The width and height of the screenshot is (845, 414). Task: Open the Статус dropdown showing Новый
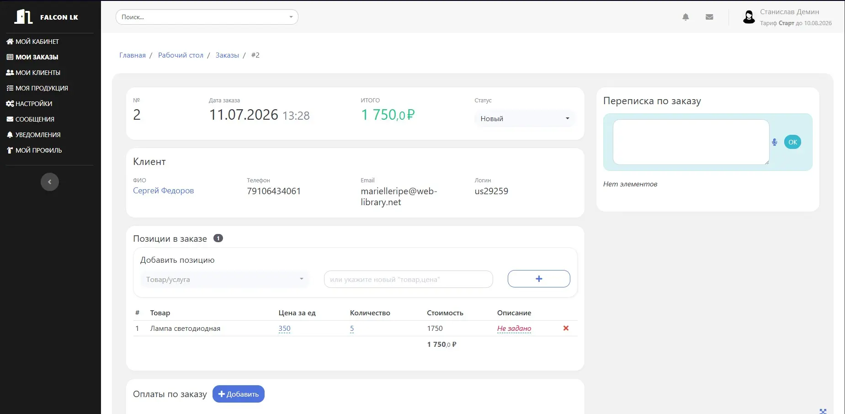[x=525, y=118]
